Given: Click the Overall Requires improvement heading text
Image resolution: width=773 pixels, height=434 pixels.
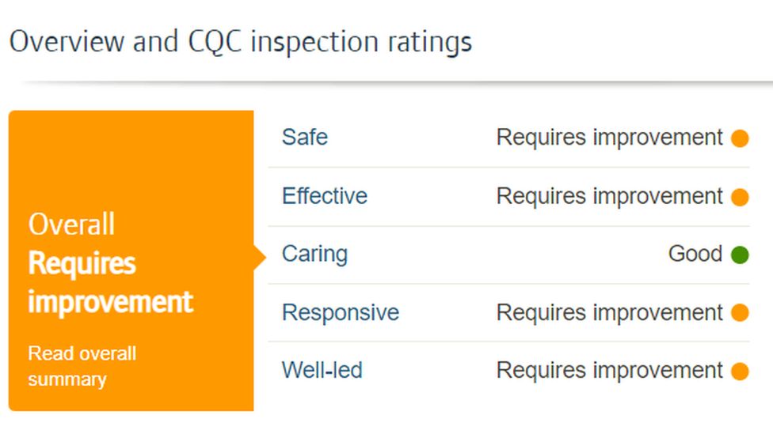Looking at the screenshot, I should [110, 283].
